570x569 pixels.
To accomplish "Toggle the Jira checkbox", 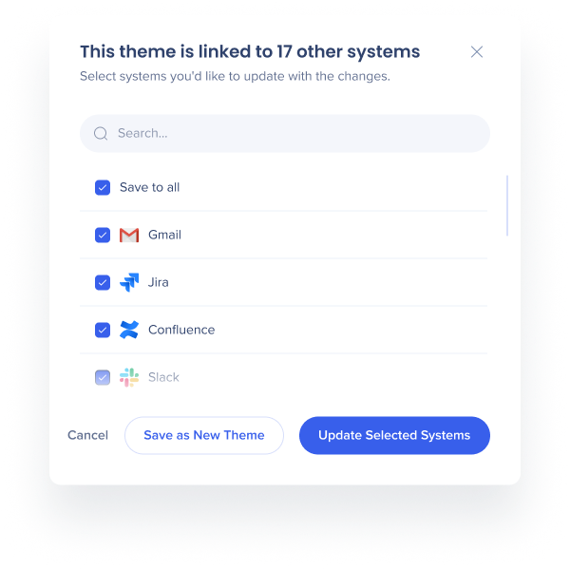I will pyautogui.click(x=103, y=282).
